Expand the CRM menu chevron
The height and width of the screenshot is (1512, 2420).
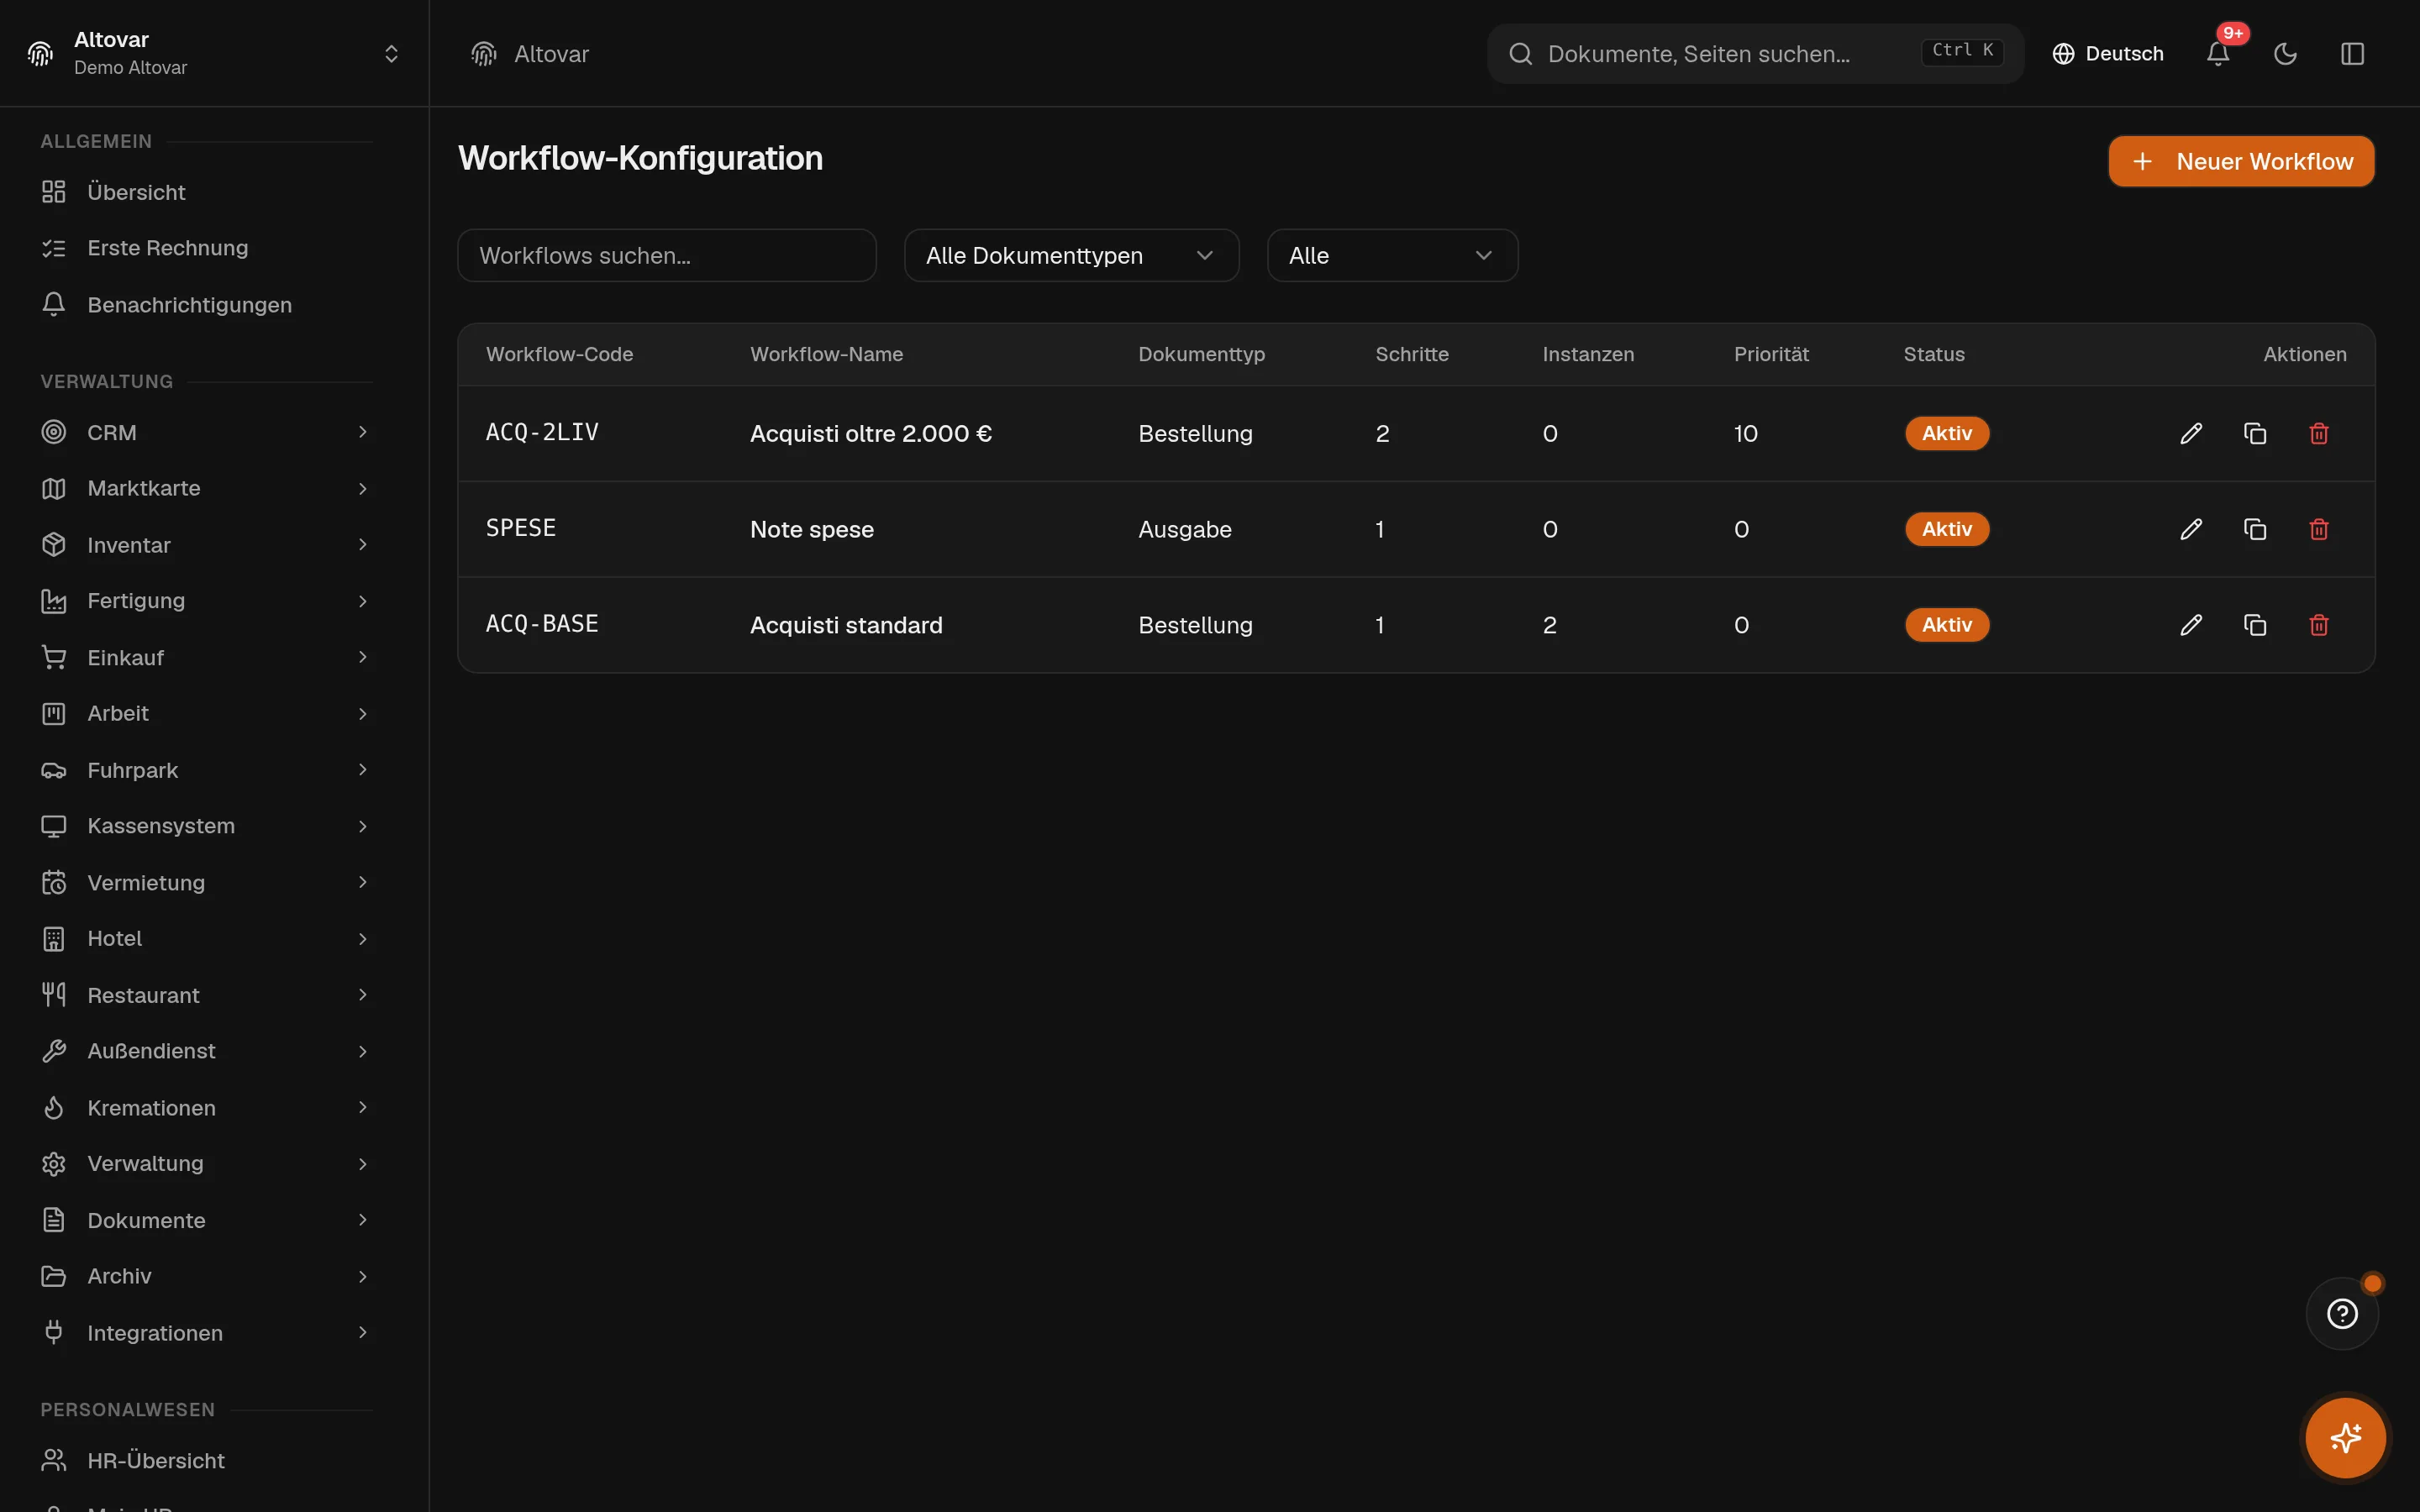(x=363, y=432)
